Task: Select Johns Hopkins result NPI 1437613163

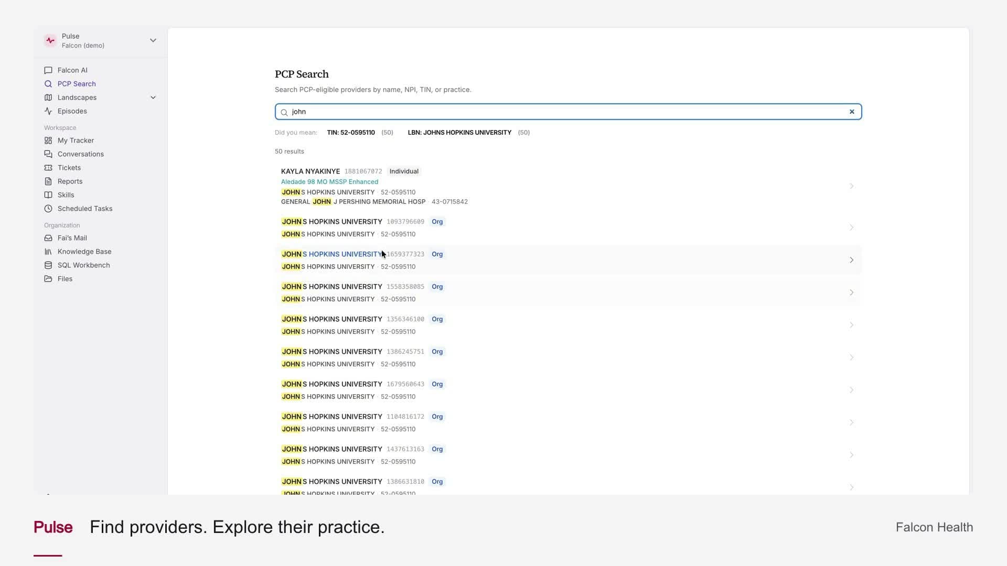Action: [569, 455]
